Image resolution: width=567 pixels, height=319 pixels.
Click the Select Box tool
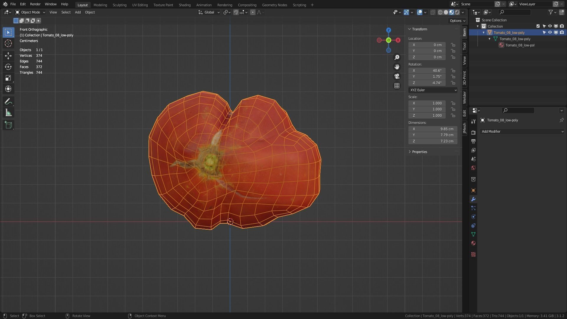[x=8, y=32]
